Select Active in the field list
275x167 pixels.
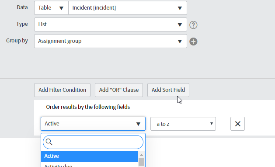pos(89,156)
